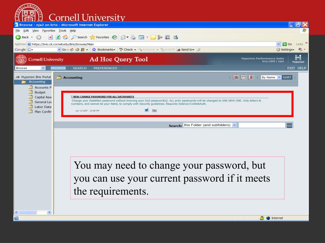Go to the Home page icon

(65, 37)
